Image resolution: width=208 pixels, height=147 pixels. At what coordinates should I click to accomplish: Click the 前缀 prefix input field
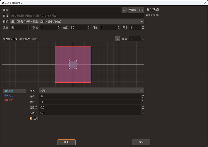(77, 16)
